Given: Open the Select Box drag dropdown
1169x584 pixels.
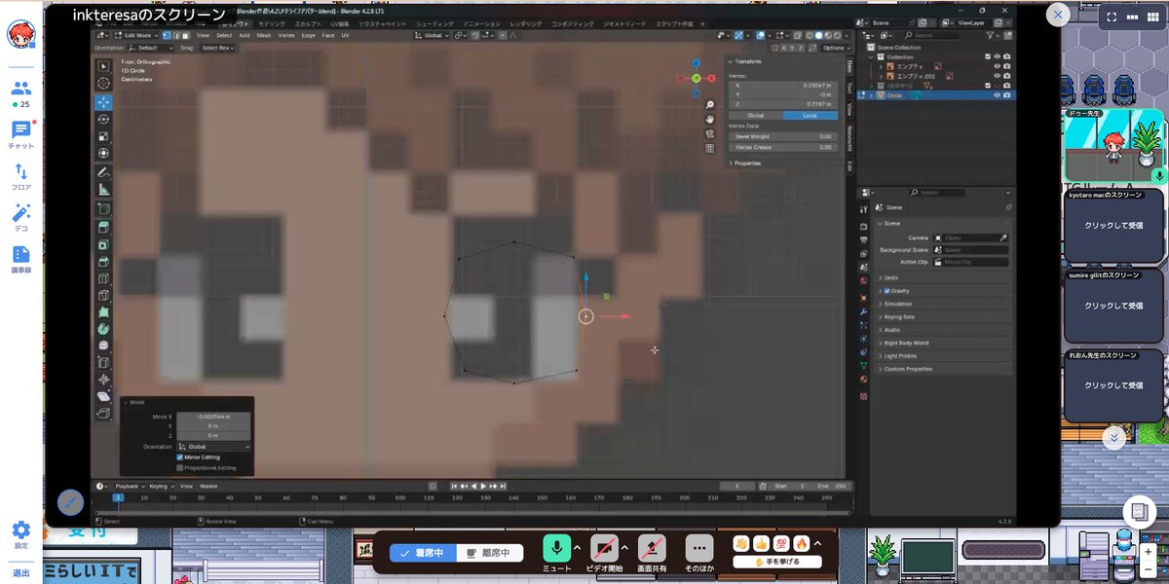Looking at the screenshot, I should click(x=217, y=47).
